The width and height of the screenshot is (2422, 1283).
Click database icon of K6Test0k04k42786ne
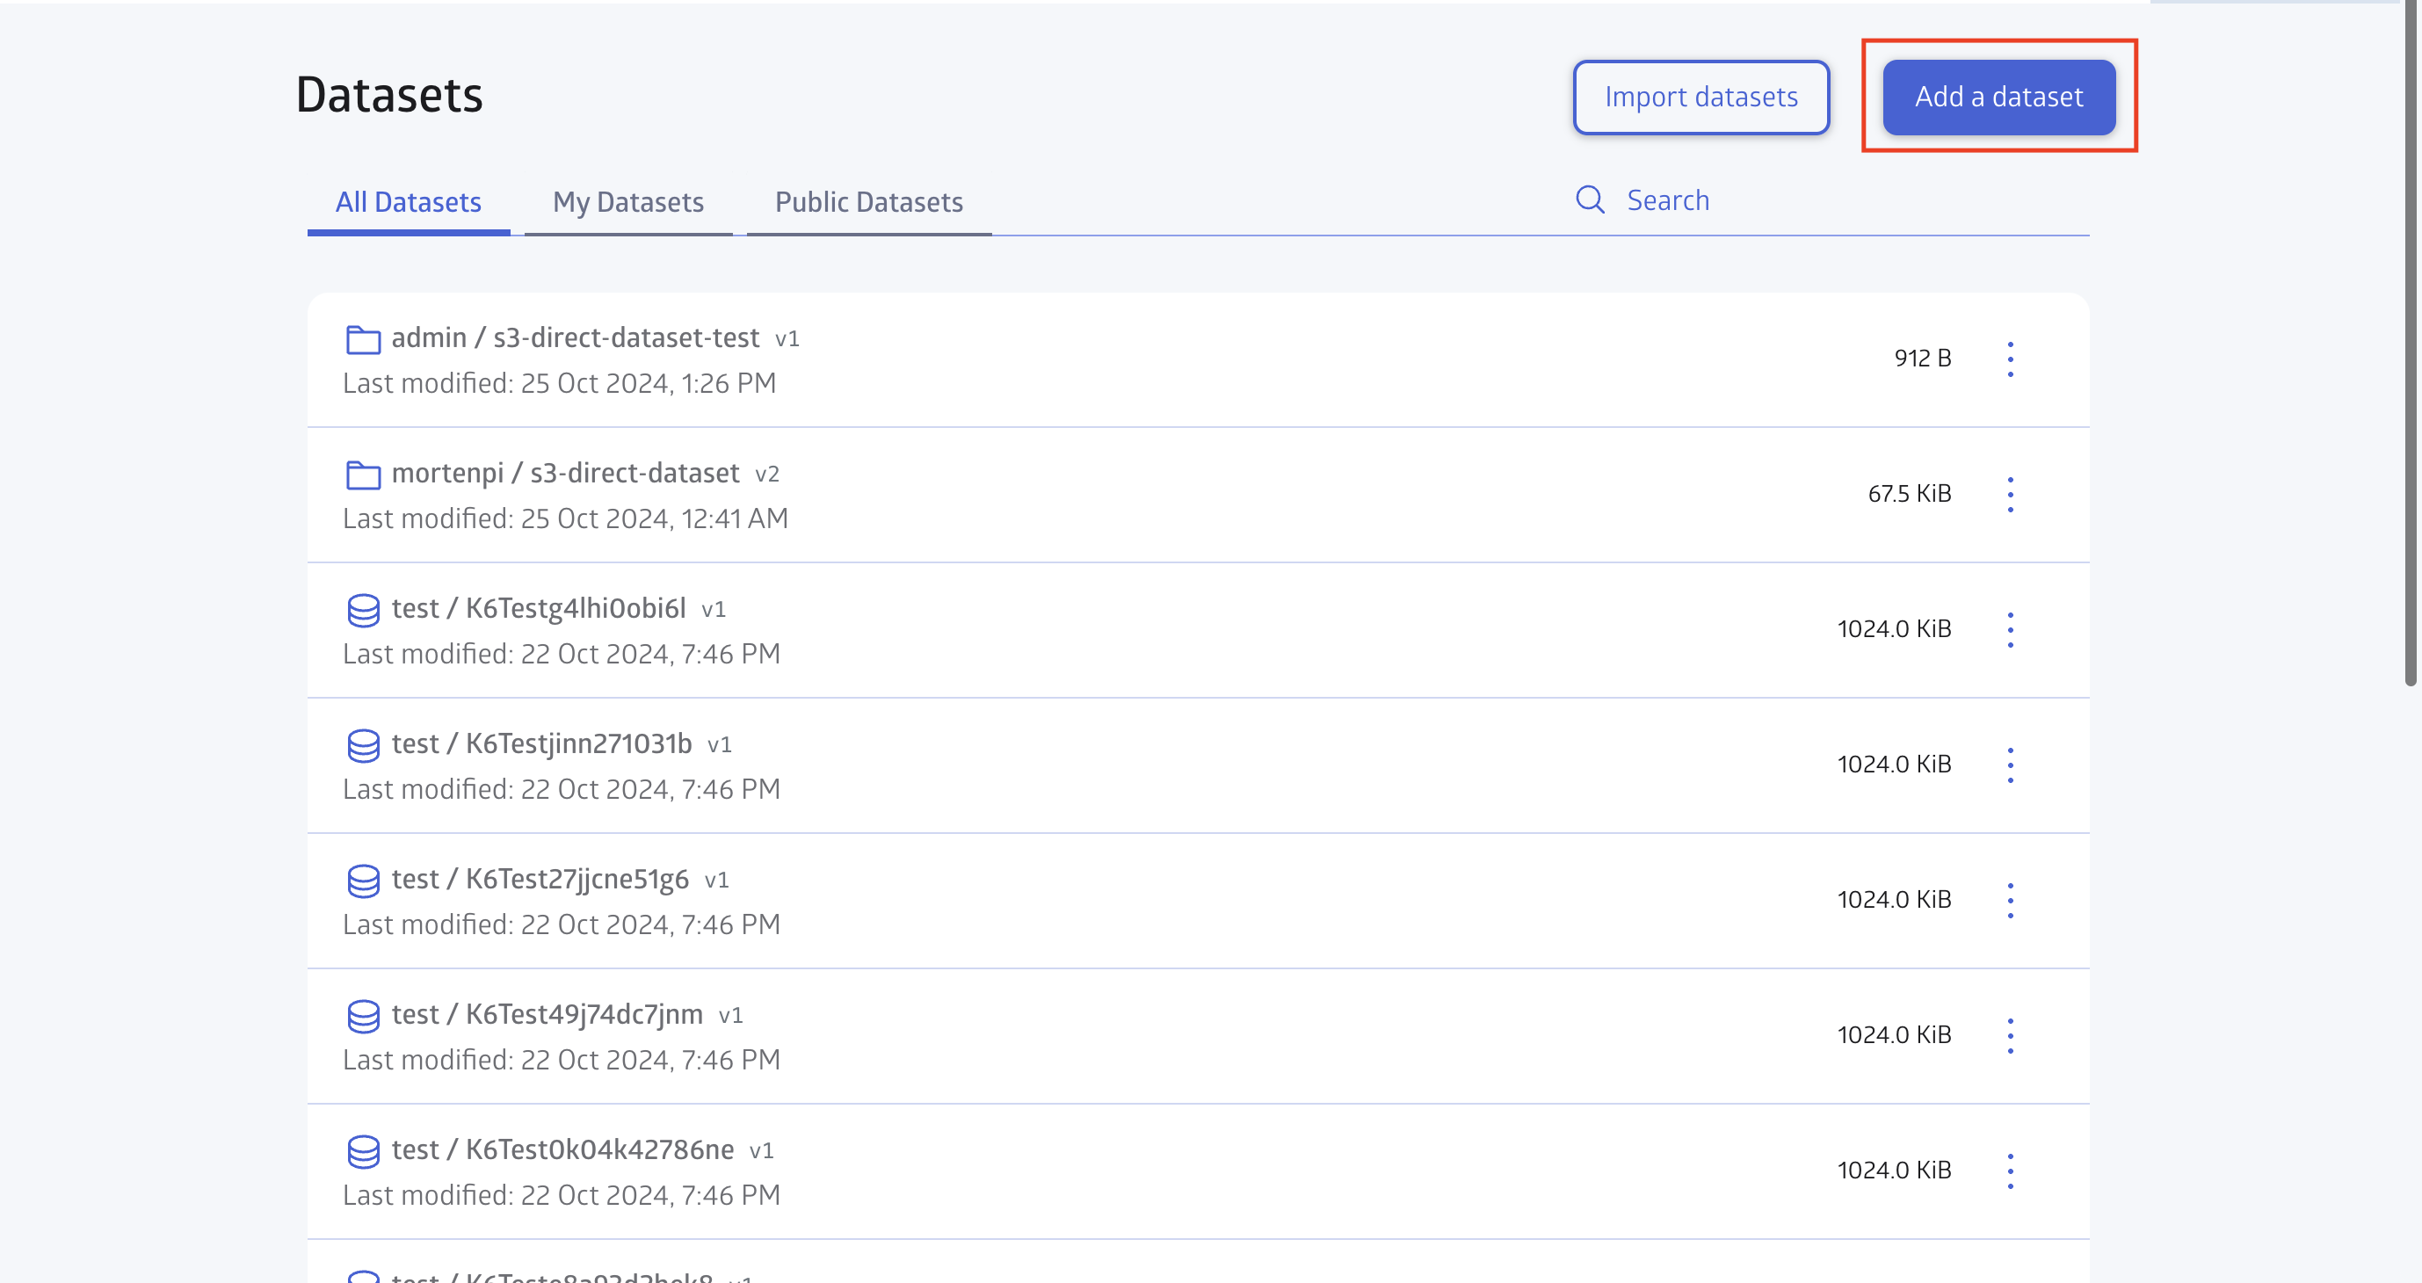363,1151
